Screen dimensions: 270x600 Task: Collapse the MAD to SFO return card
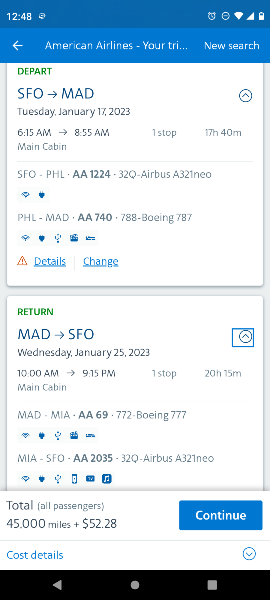pyautogui.click(x=245, y=337)
